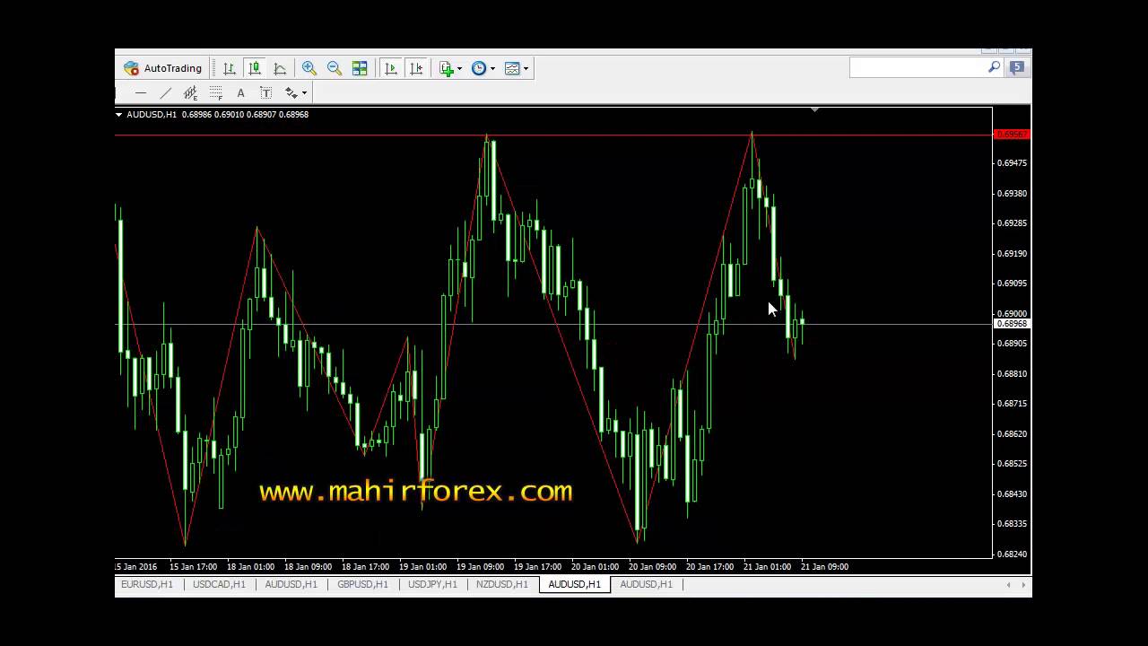Expand the templates dropdown arrow
The image size is (1148, 646).
(526, 68)
